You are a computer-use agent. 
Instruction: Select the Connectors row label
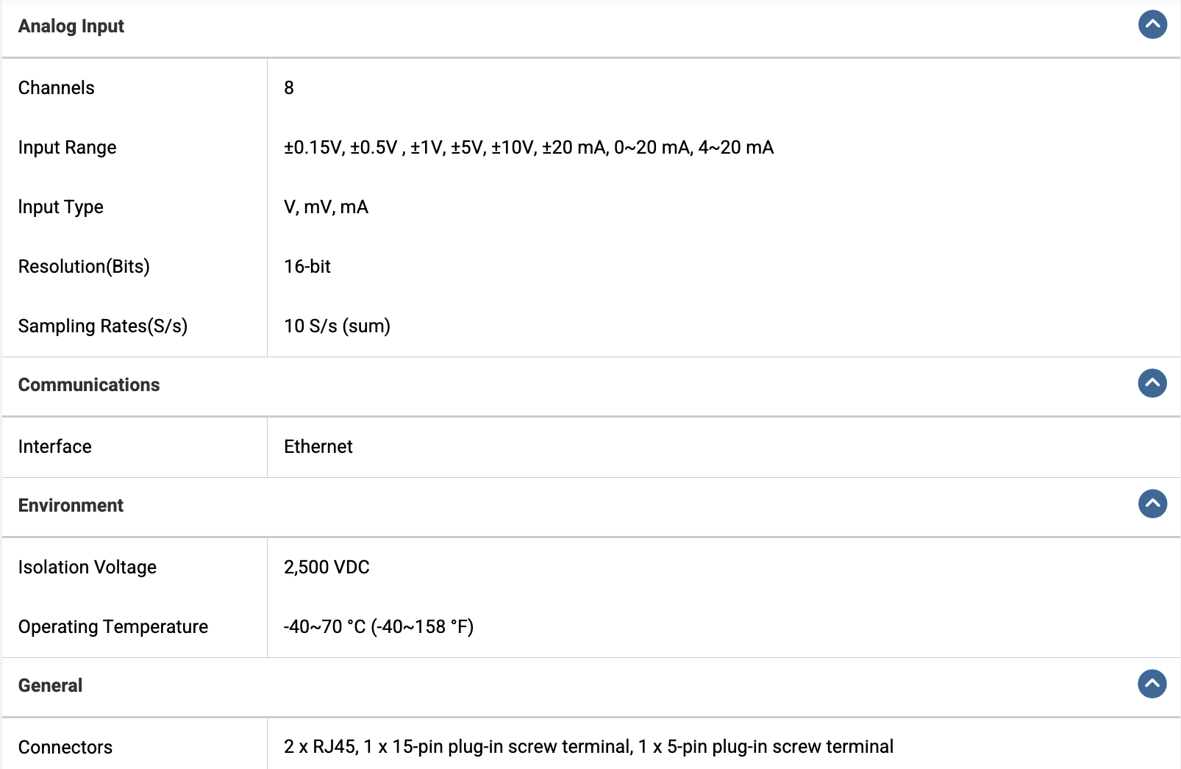tap(65, 747)
